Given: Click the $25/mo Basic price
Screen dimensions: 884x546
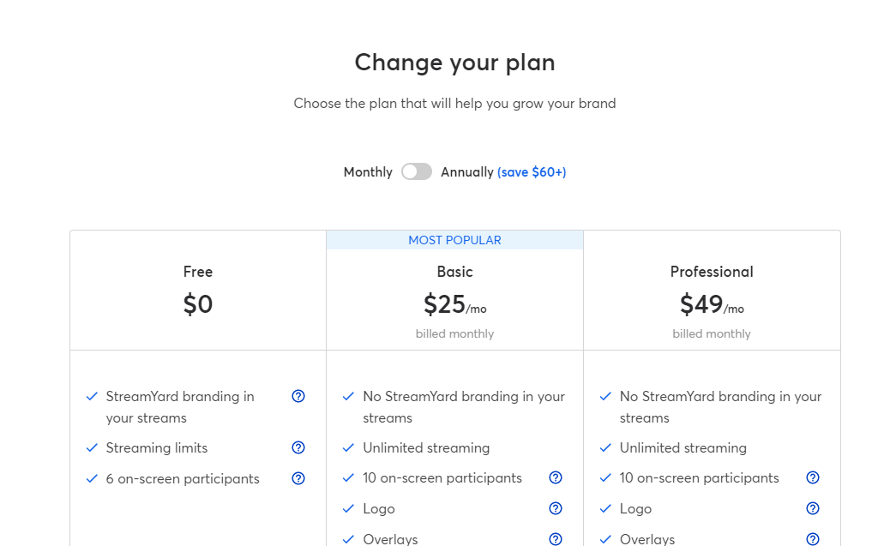Looking at the screenshot, I should coord(454,304).
